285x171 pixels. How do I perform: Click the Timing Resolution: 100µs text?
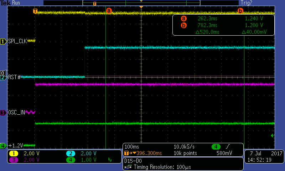[162, 167]
